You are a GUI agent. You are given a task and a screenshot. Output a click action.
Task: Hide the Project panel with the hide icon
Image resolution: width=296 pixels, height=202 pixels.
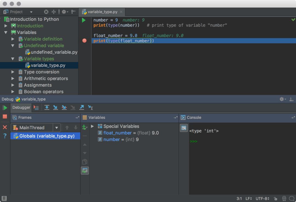pos(73,12)
